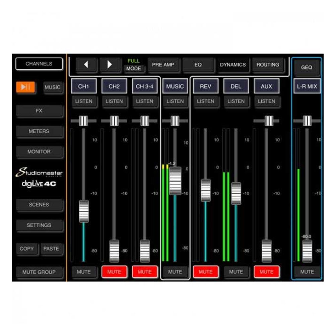Open the PRE AMP tab

tap(163, 65)
